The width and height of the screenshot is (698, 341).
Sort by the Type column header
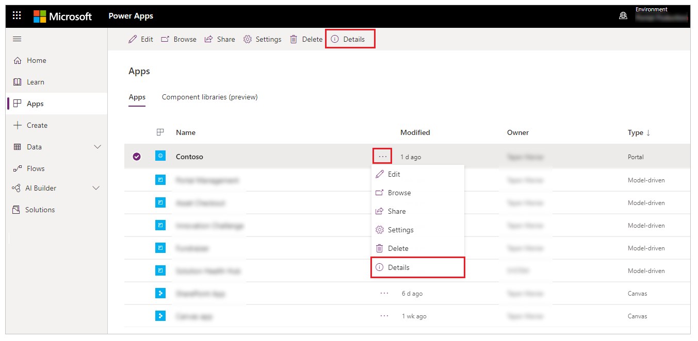639,132
